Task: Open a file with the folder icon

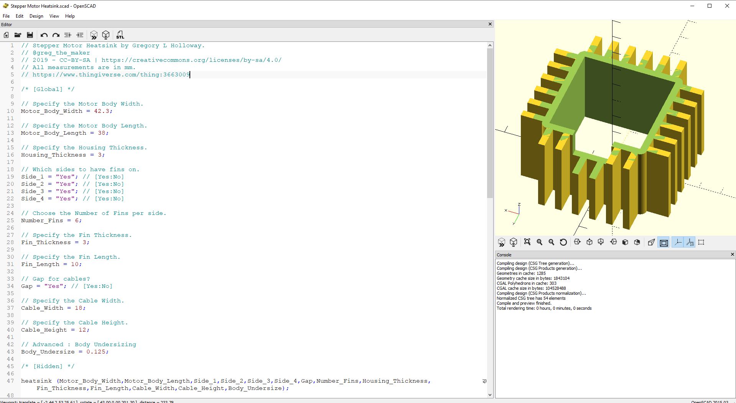Action: pyautogui.click(x=18, y=35)
